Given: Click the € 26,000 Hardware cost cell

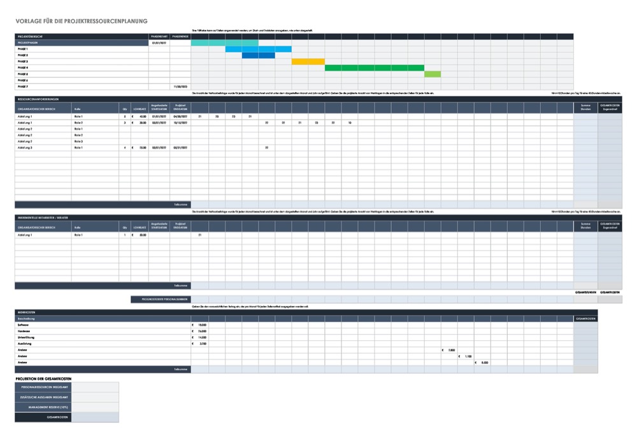Looking at the screenshot, I should point(199,331).
